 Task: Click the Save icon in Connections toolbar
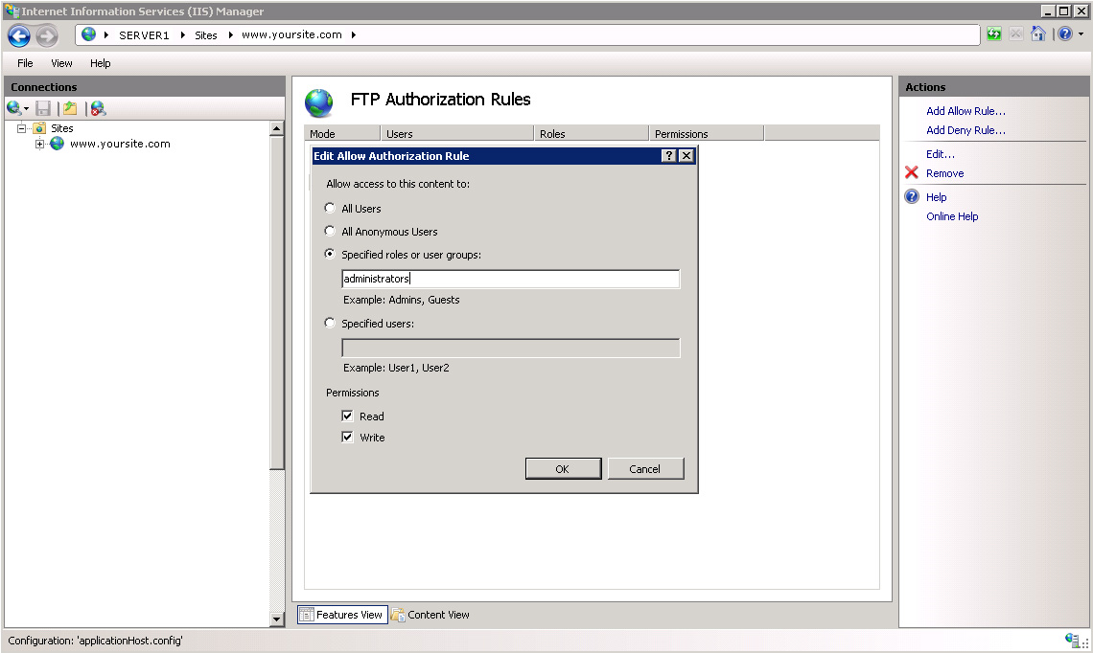coord(43,108)
